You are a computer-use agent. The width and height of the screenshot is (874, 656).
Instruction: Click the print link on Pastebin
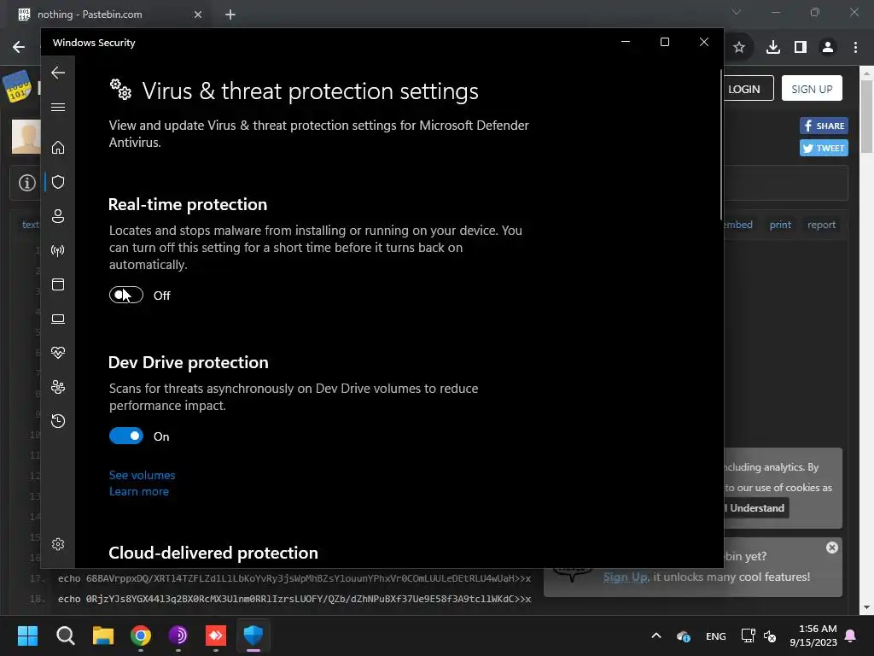click(780, 225)
